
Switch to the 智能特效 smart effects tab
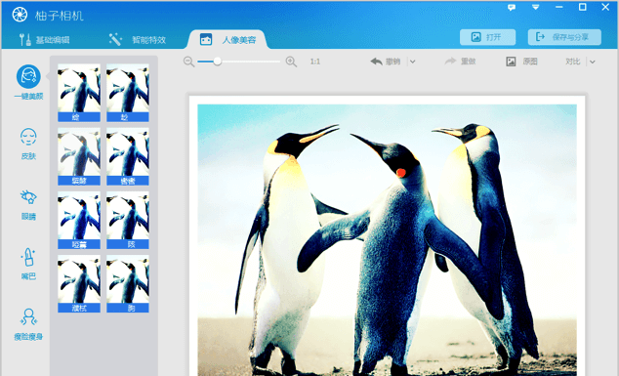[x=138, y=39]
